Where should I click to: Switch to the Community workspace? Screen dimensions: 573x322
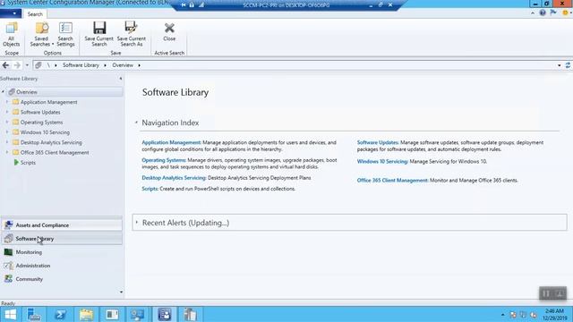pyautogui.click(x=62, y=279)
